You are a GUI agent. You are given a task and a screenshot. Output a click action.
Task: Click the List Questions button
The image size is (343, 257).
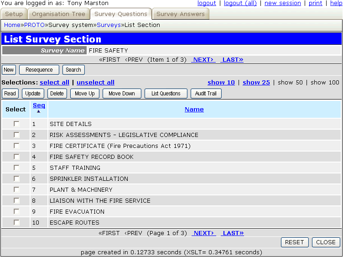pyautogui.click(x=166, y=94)
